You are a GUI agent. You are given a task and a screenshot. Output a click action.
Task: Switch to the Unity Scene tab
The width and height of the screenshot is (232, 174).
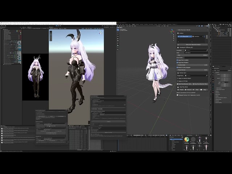(51, 27)
